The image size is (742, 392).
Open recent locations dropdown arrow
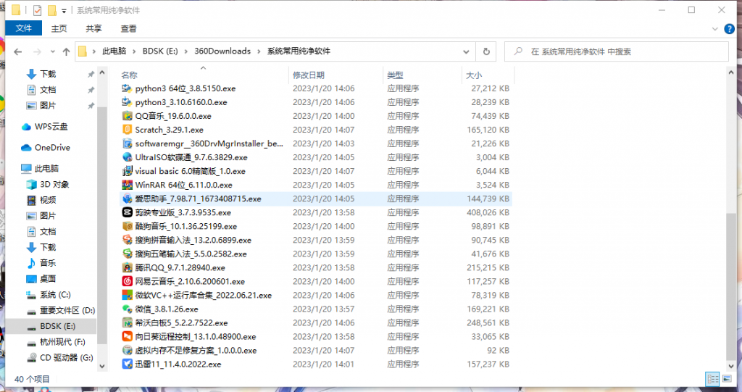point(52,51)
